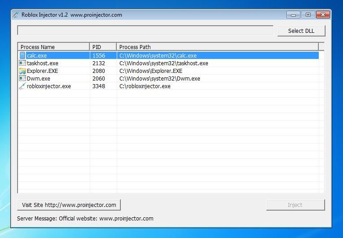Open the Select DLL file chooser
This screenshot has width=343, height=238.
coord(301,31)
